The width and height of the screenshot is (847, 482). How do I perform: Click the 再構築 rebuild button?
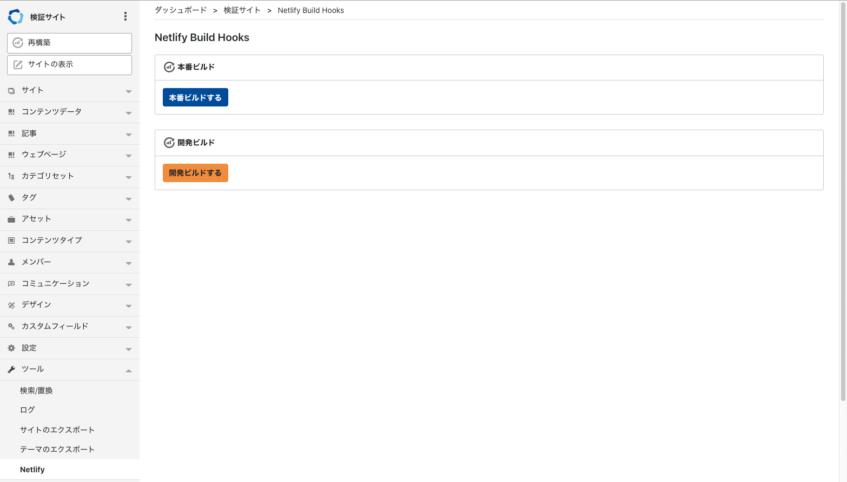point(69,43)
